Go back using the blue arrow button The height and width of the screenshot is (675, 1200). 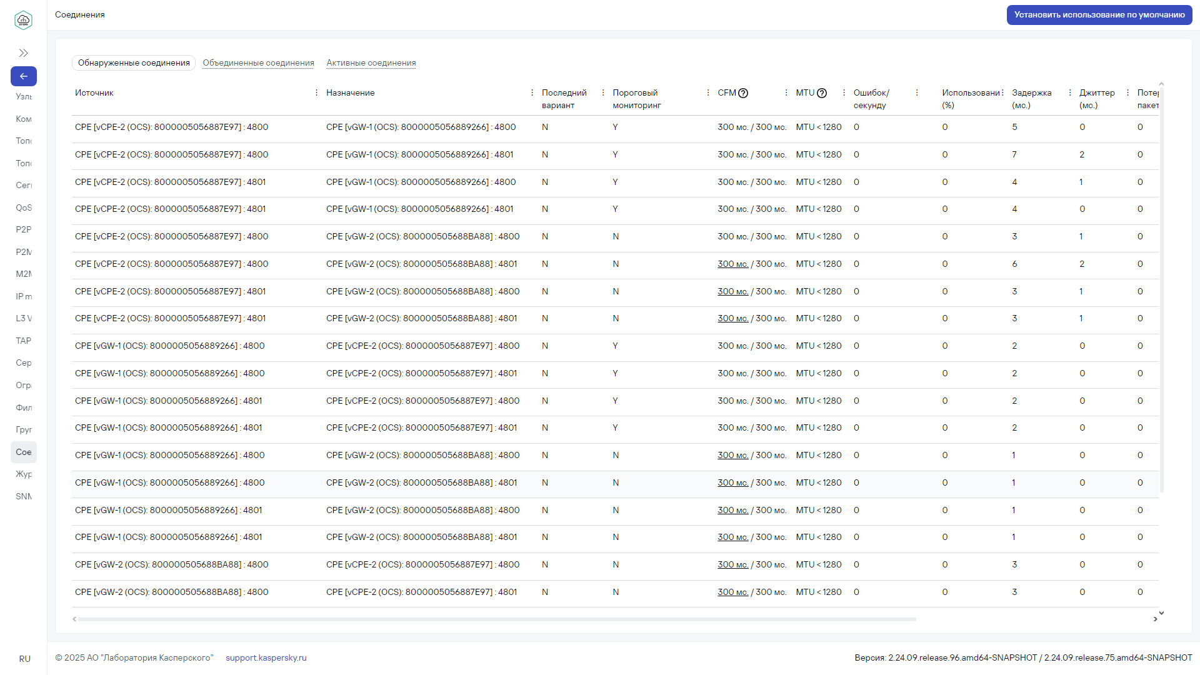point(23,76)
